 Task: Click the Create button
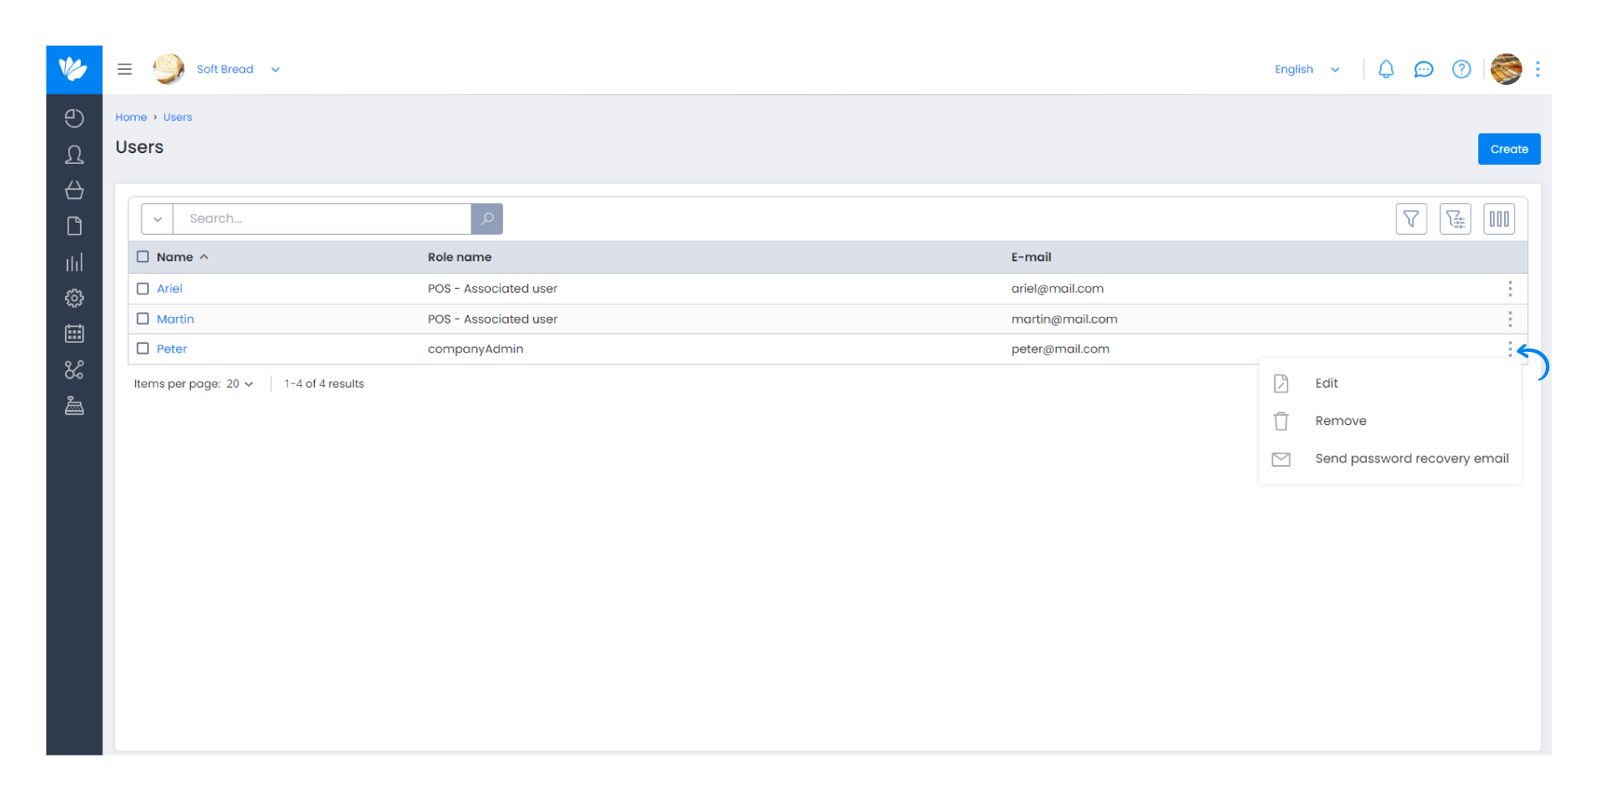tap(1509, 149)
